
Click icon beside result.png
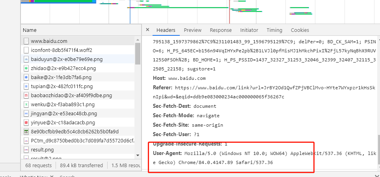(x=26, y=150)
